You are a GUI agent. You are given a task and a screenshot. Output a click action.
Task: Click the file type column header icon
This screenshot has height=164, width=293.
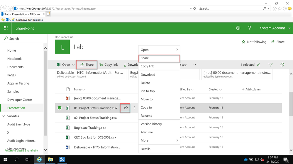pos(68,89)
